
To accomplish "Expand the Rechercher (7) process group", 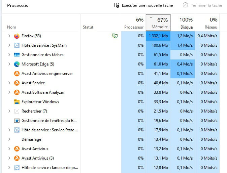I will (9, 111).
